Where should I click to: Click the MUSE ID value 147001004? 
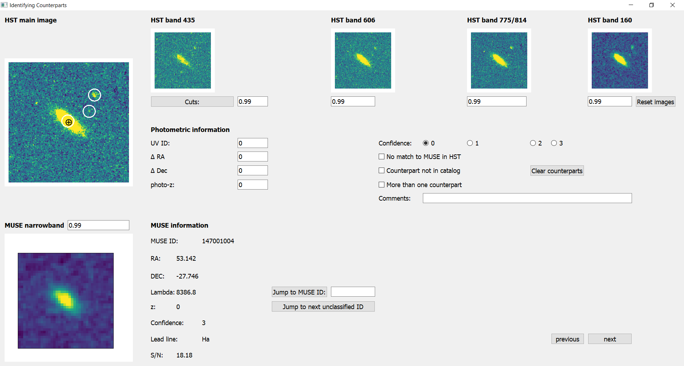218,241
